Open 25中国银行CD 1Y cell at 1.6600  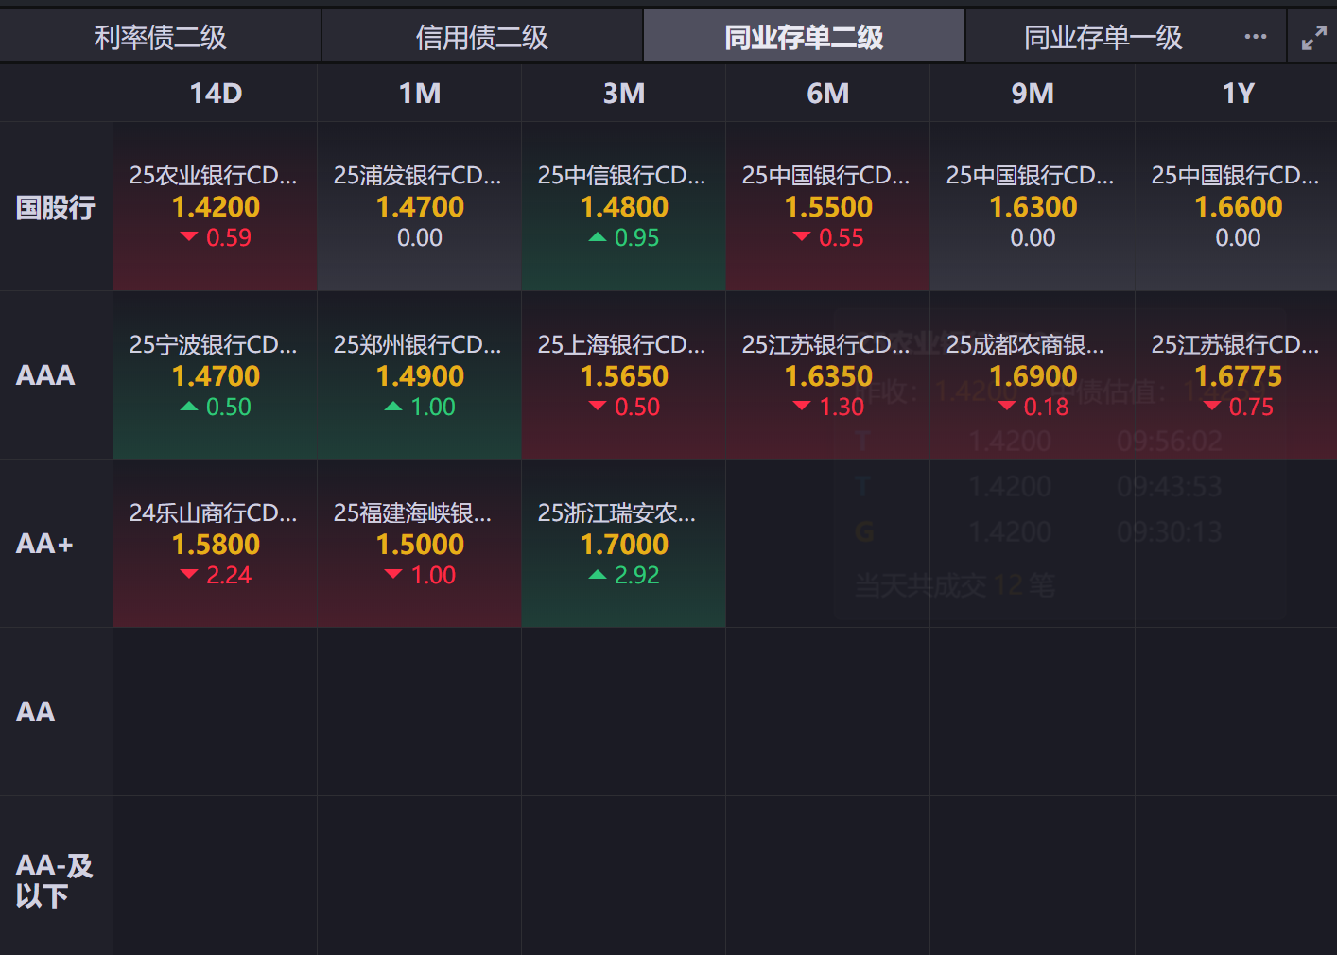coord(1237,207)
